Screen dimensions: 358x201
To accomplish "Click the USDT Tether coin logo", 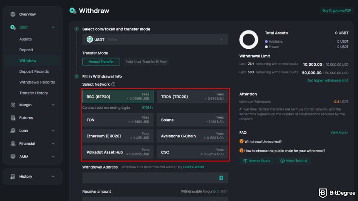I will (x=90, y=39).
